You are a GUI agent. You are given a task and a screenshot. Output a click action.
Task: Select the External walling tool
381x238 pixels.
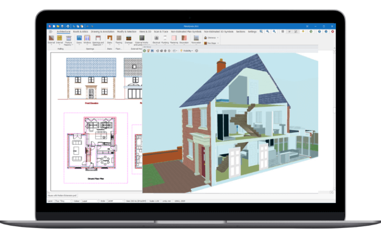coord(51,40)
